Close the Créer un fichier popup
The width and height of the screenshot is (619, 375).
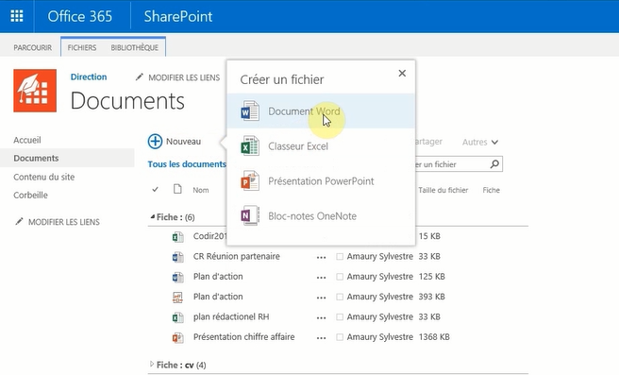point(402,73)
